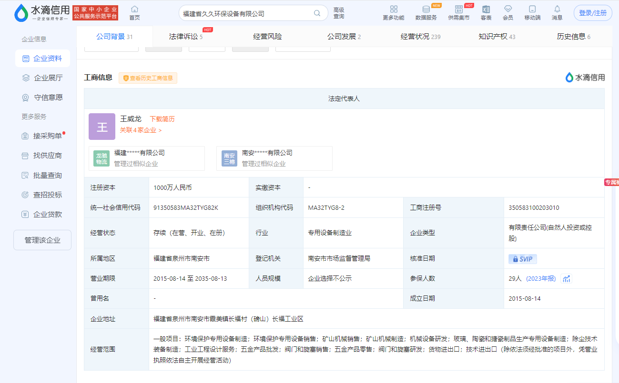The width and height of the screenshot is (619, 383).
Task: Click the 管理该企业 button
Action: 42,240
